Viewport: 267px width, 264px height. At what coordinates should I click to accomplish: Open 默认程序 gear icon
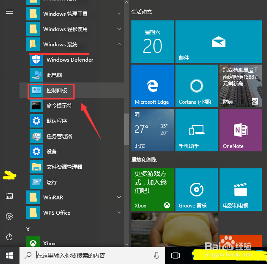tap(36, 121)
